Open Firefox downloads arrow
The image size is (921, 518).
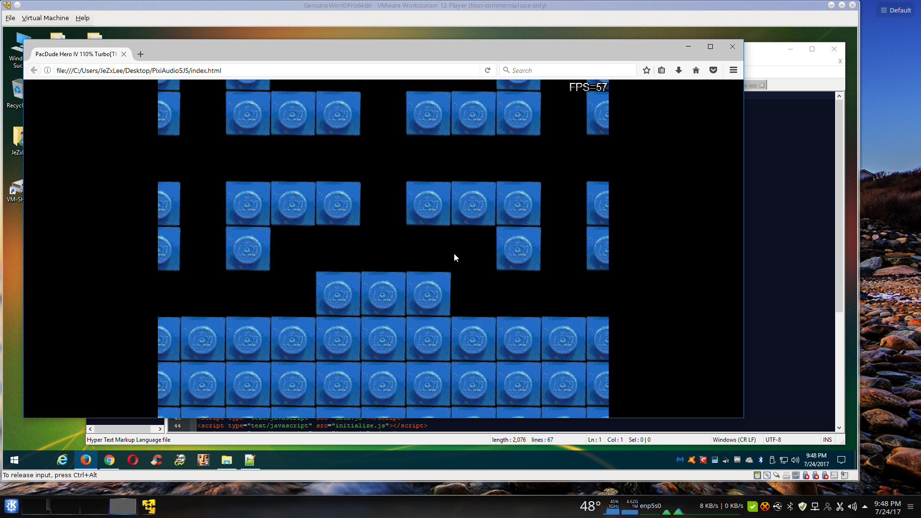[x=679, y=70]
